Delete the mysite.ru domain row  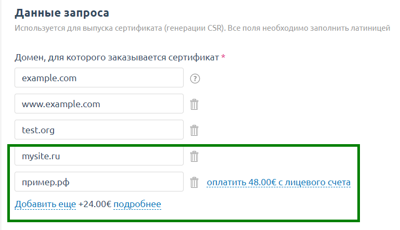tap(194, 157)
